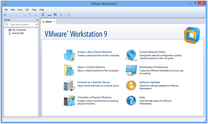Click text 'Create a virtual machine on this computer.'

[x=99, y=55]
